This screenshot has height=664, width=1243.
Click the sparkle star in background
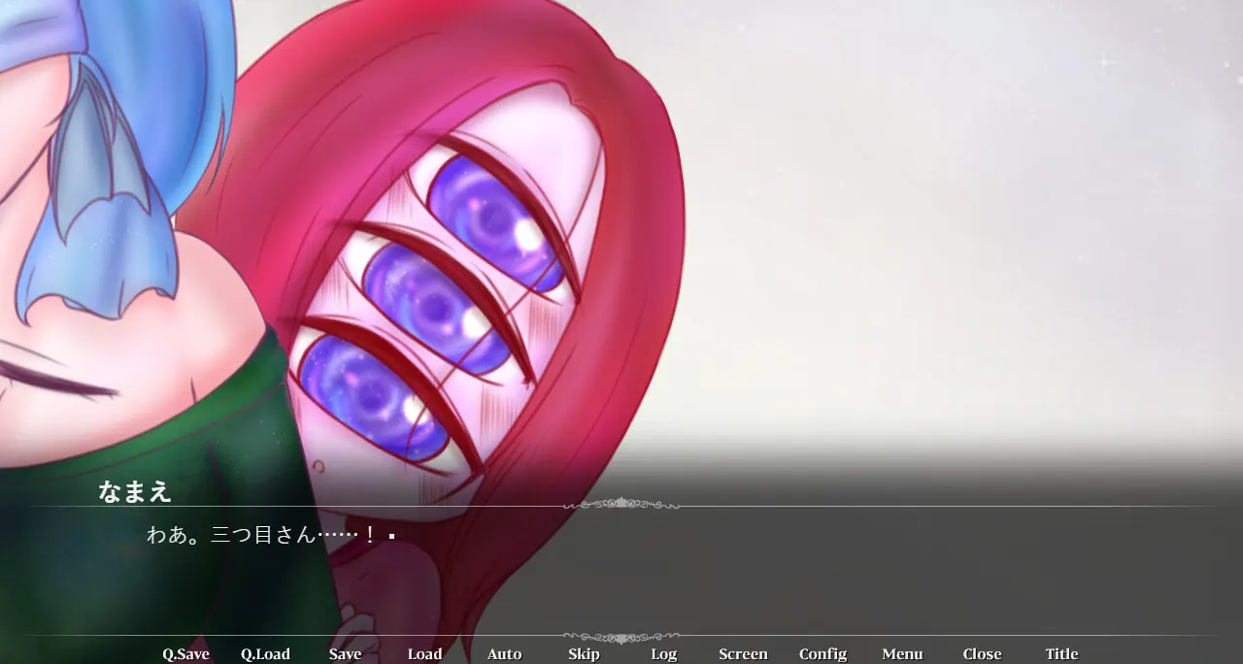coord(1105,61)
